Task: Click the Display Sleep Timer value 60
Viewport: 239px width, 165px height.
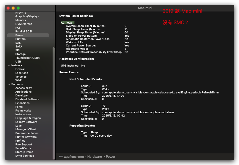Action: [126, 32]
